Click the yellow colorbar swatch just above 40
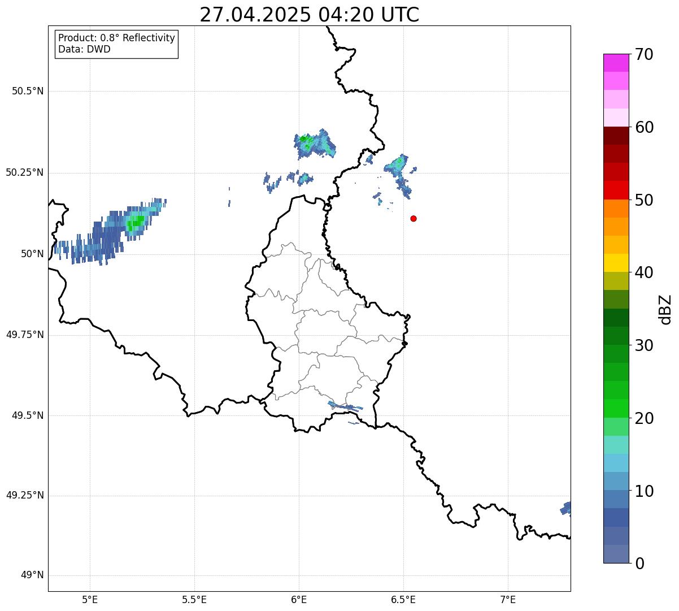This screenshot has width=679, height=611. [616, 263]
